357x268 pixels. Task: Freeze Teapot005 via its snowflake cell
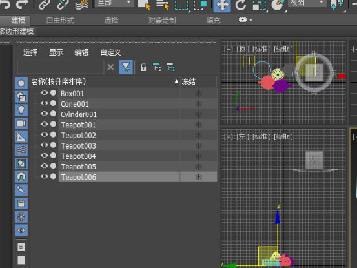point(199,167)
